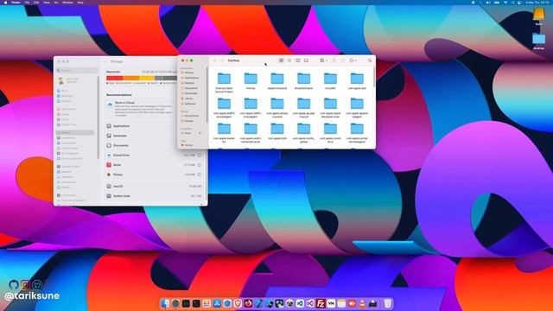
Task: Click the yellow segment of the storage bar
Action: pos(147,78)
